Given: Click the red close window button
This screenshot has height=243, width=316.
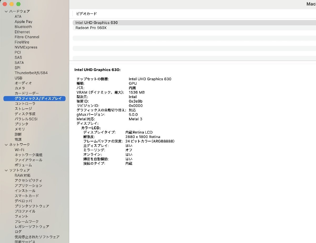Looking at the screenshot, I should tap(5, 4).
